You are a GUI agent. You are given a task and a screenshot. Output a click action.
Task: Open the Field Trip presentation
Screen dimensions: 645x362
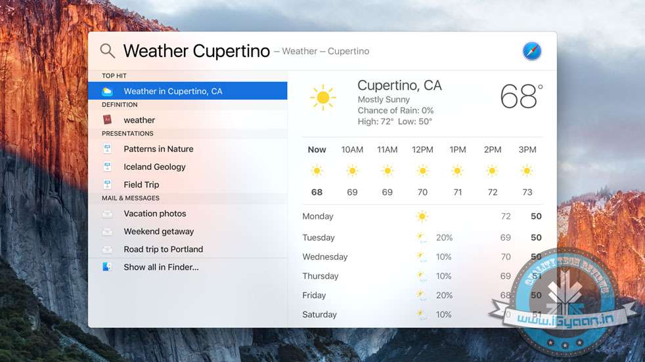click(141, 184)
